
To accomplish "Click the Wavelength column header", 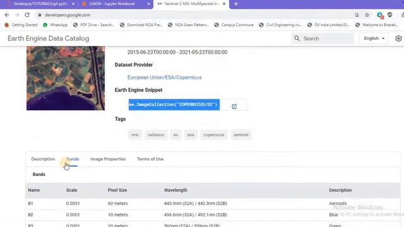I will [175, 190].
